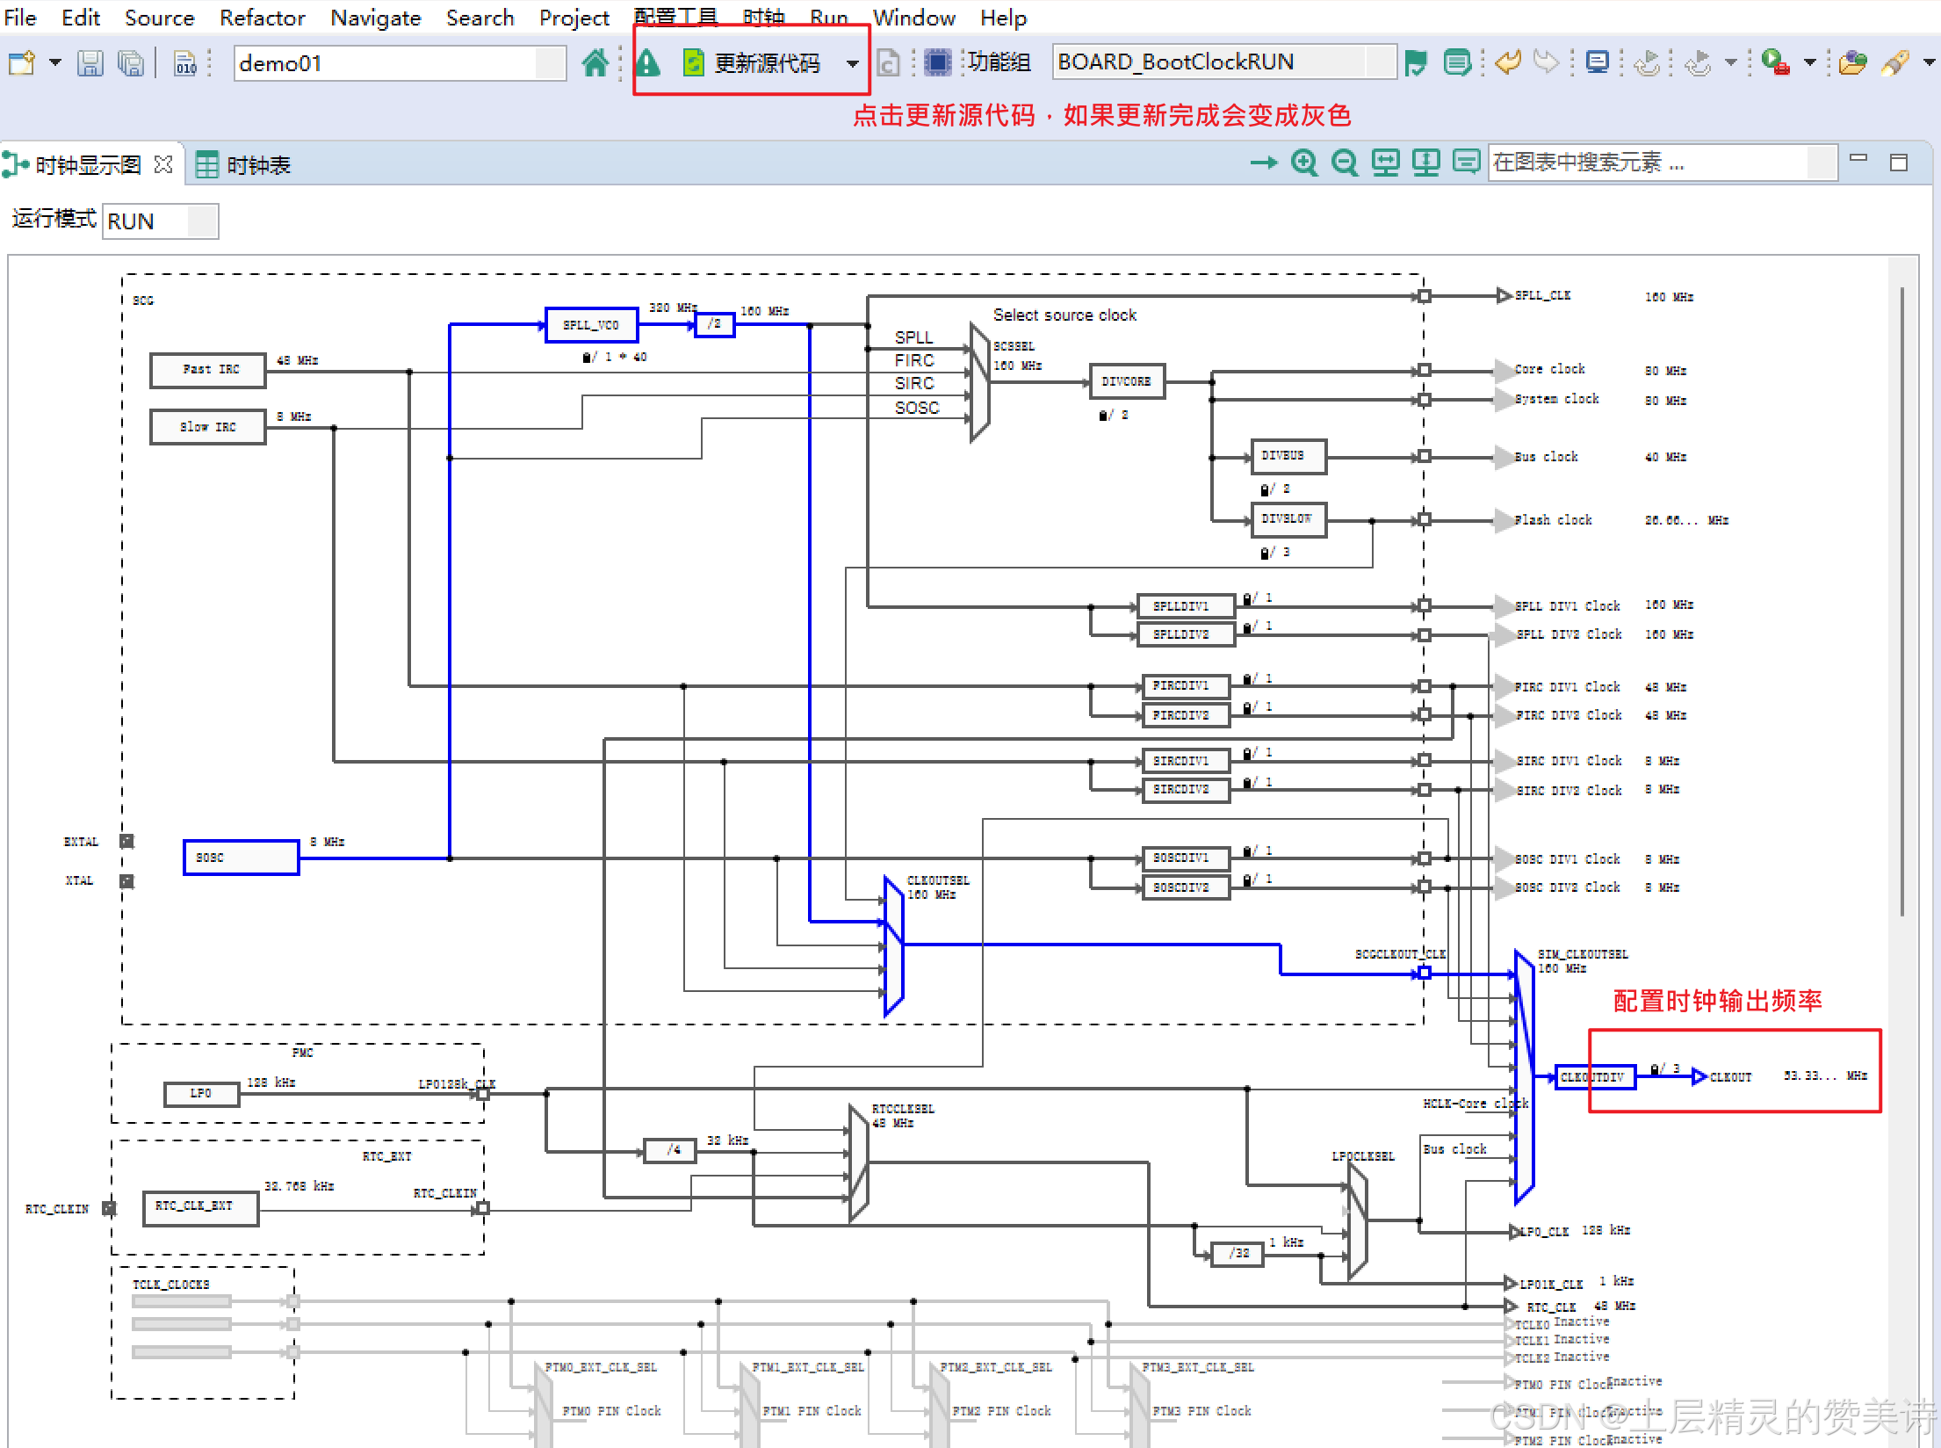The image size is (1941, 1448).
Task: Toggle the EXTAL pin box
Action: click(x=127, y=841)
